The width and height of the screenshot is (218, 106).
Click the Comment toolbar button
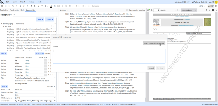click(96, 6)
